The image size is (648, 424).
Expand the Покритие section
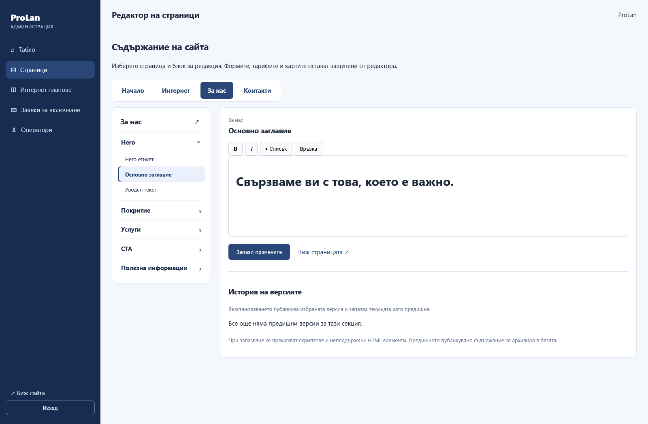point(161,211)
